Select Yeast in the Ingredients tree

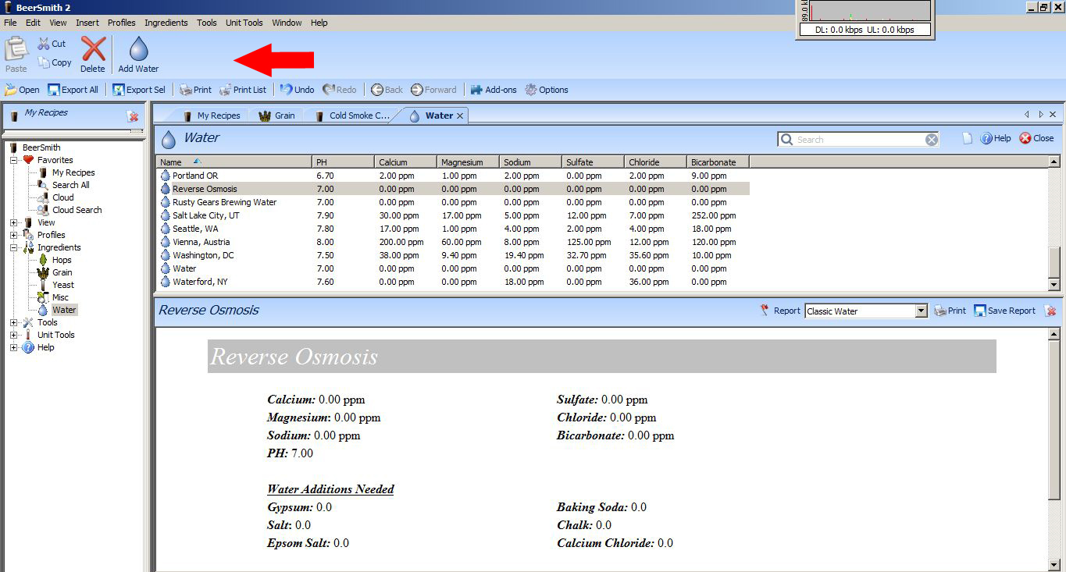click(63, 285)
